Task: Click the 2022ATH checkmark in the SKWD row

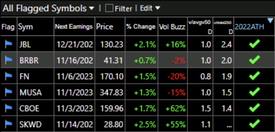Action: (x=254, y=124)
